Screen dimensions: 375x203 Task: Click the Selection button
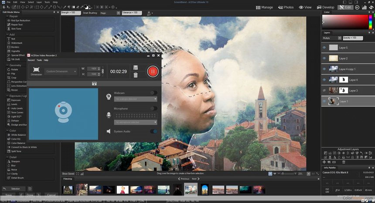[x=14, y=189]
